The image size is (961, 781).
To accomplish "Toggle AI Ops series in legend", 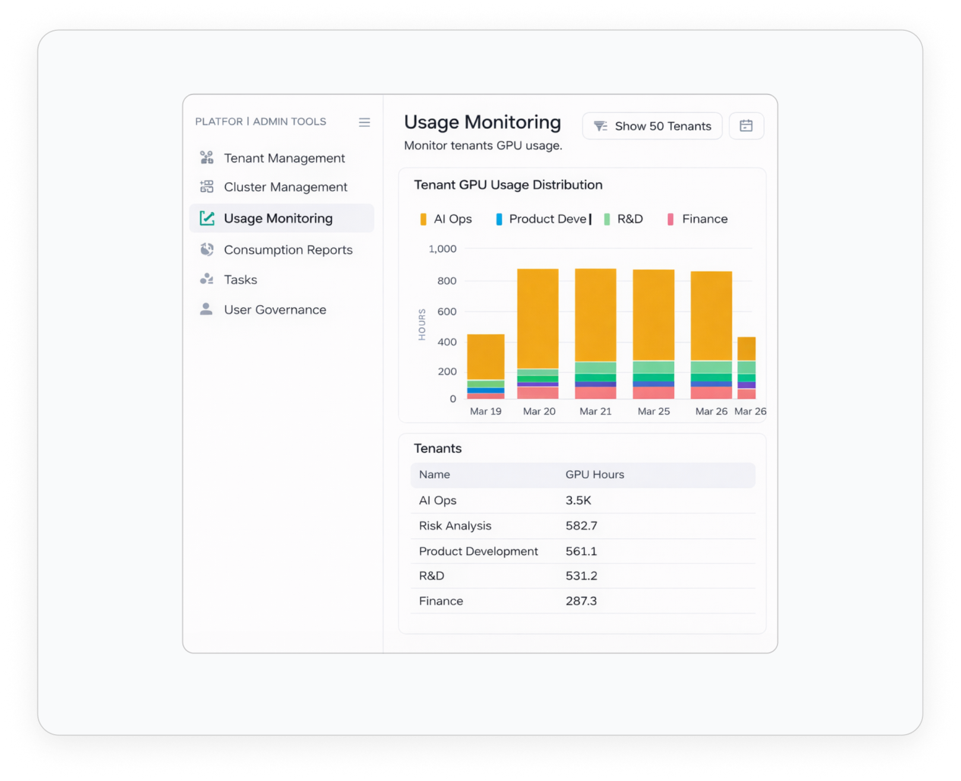I will point(445,219).
